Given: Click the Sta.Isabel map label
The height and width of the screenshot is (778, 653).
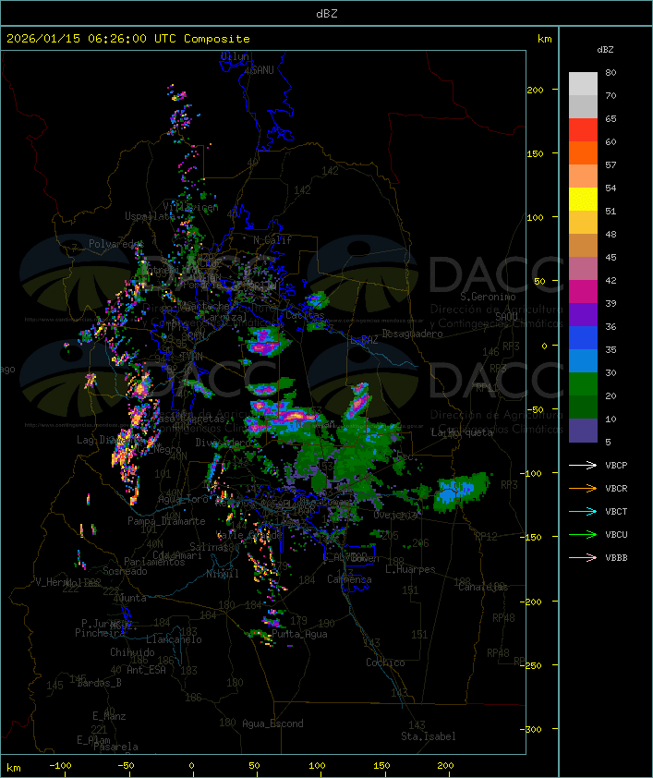Looking at the screenshot, I should coord(428,736).
